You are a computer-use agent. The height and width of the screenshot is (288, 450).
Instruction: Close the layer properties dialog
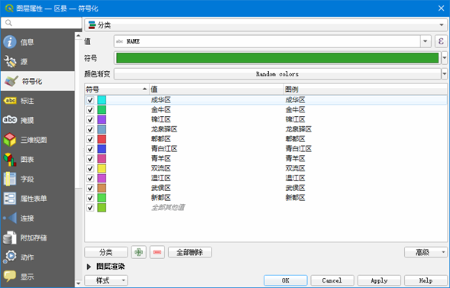pos(441,8)
